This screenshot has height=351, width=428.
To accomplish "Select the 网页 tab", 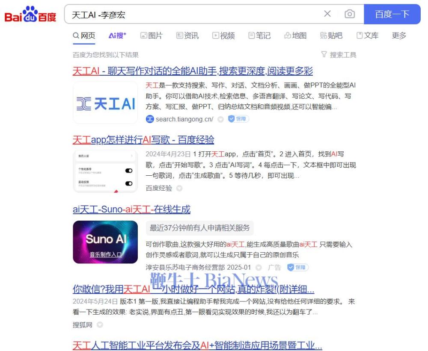I will coord(84,35).
